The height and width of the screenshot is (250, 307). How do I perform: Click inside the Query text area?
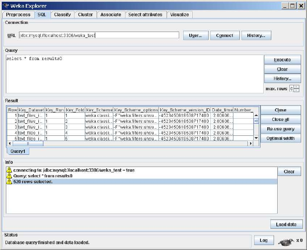click(135, 74)
